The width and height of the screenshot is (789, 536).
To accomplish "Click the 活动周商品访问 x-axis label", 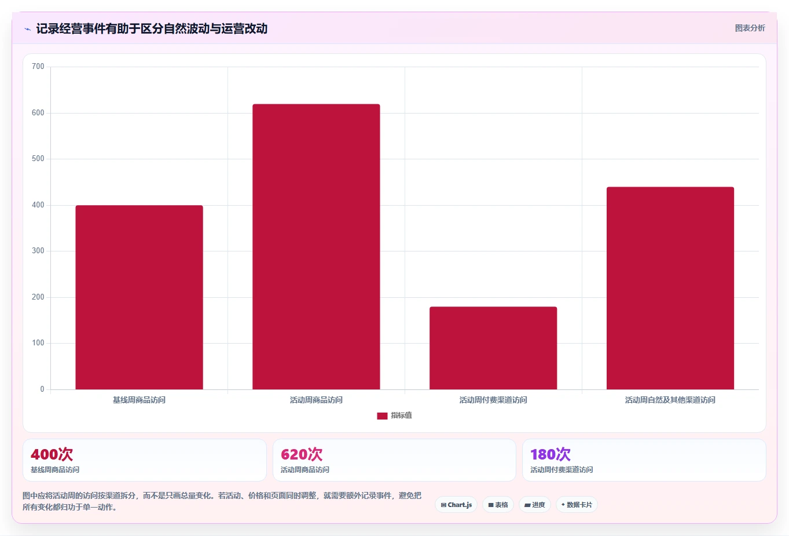I will tap(316, 400).
